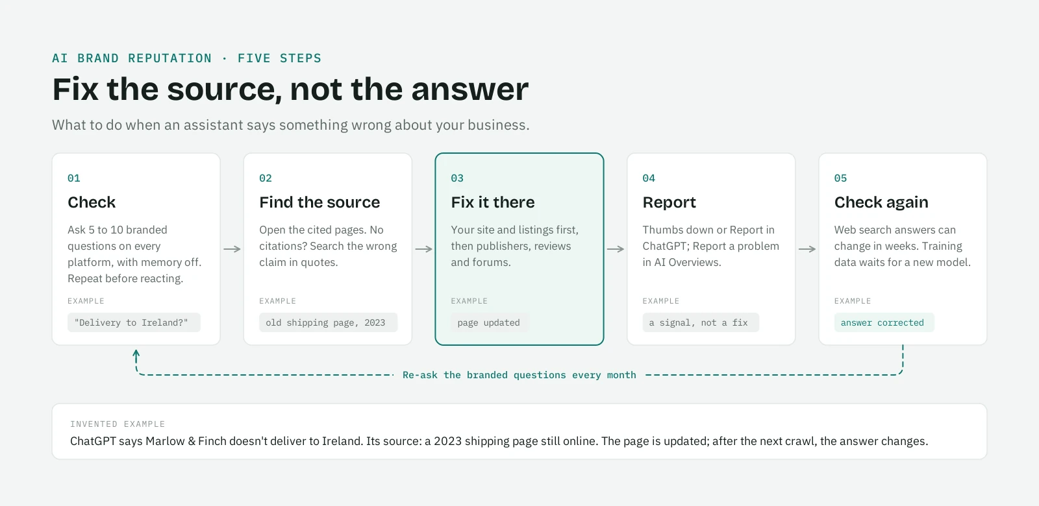
Task: Click the '"Delivery to Ireland?"' example chip
Action: click(x=134, y=322)
